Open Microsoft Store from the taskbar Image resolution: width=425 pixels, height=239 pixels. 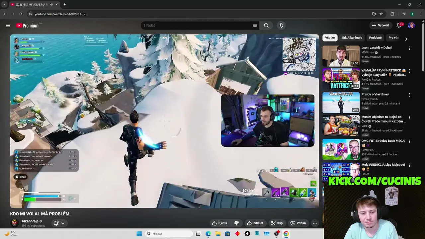pyautogui.click(x=227, y=234)
